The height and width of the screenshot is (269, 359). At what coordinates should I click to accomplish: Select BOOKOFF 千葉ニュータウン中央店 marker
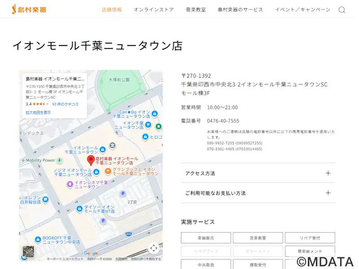pos(38,239)
